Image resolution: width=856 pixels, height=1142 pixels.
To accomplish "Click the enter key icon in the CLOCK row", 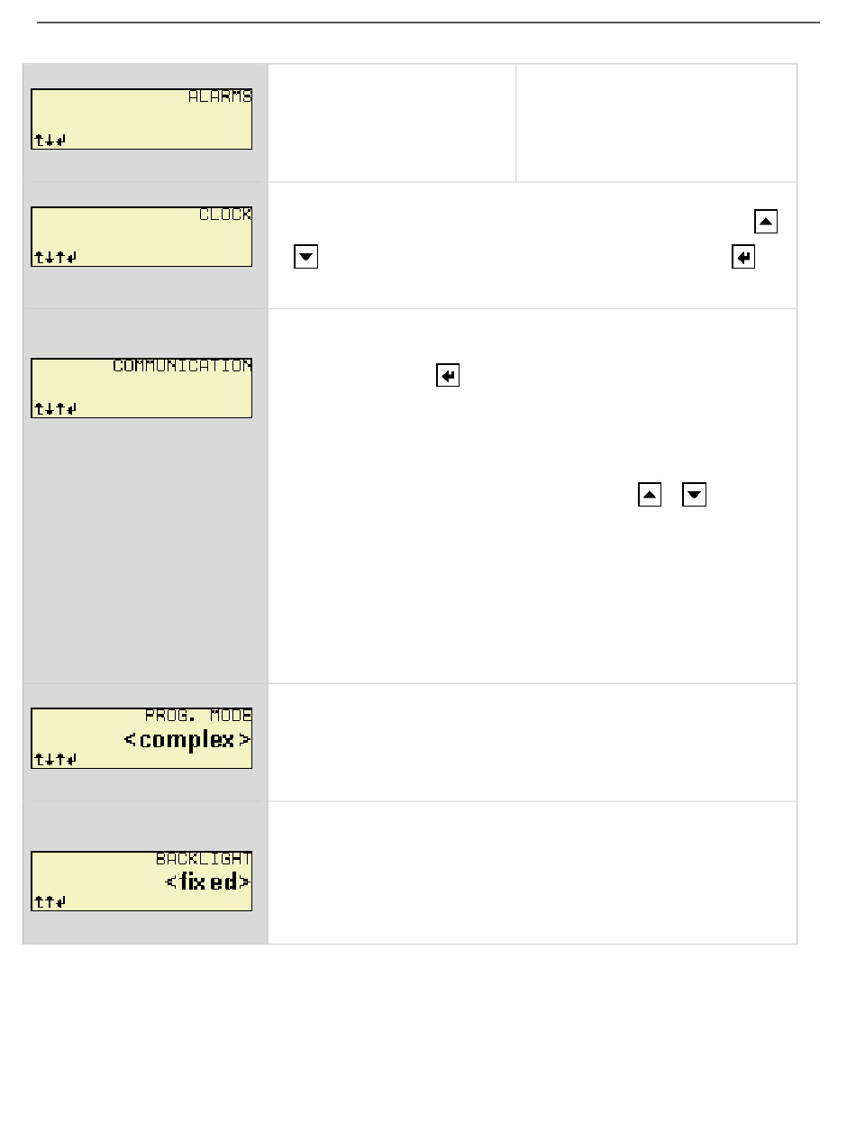I will (743, 257).
